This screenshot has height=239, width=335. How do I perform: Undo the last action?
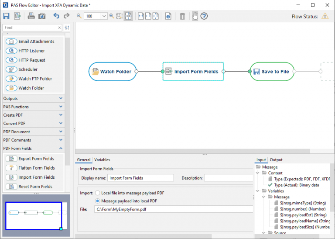click(56, 16)
